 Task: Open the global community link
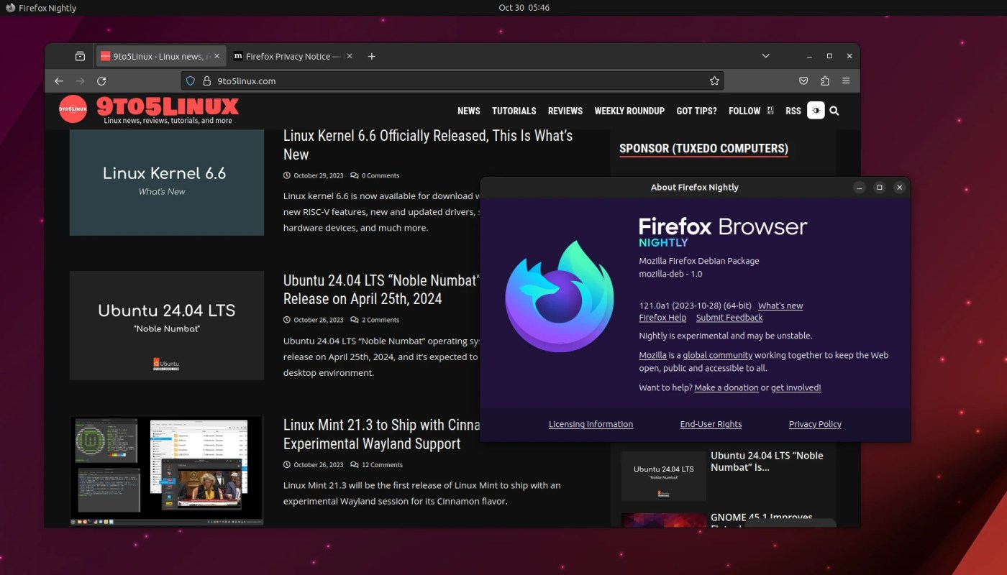point(717,355)
